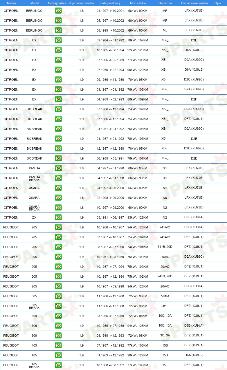Viewport: 227px width, 370px height.
Task: Click the Moc silnika column header
Action: [138, 3]
